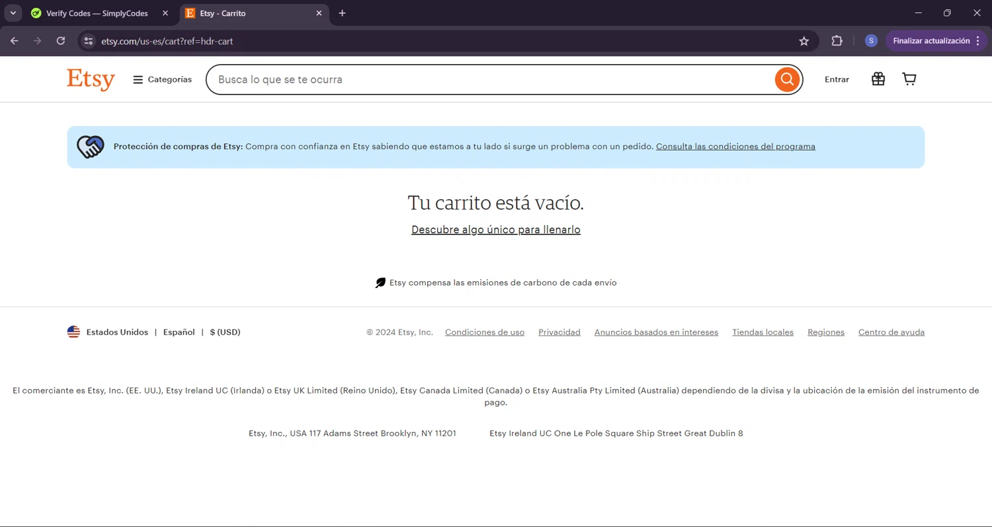Close the Verify Codes — SimplyCodes tab
This screenshot has height=527, width=992.
[x=165, y=13]
